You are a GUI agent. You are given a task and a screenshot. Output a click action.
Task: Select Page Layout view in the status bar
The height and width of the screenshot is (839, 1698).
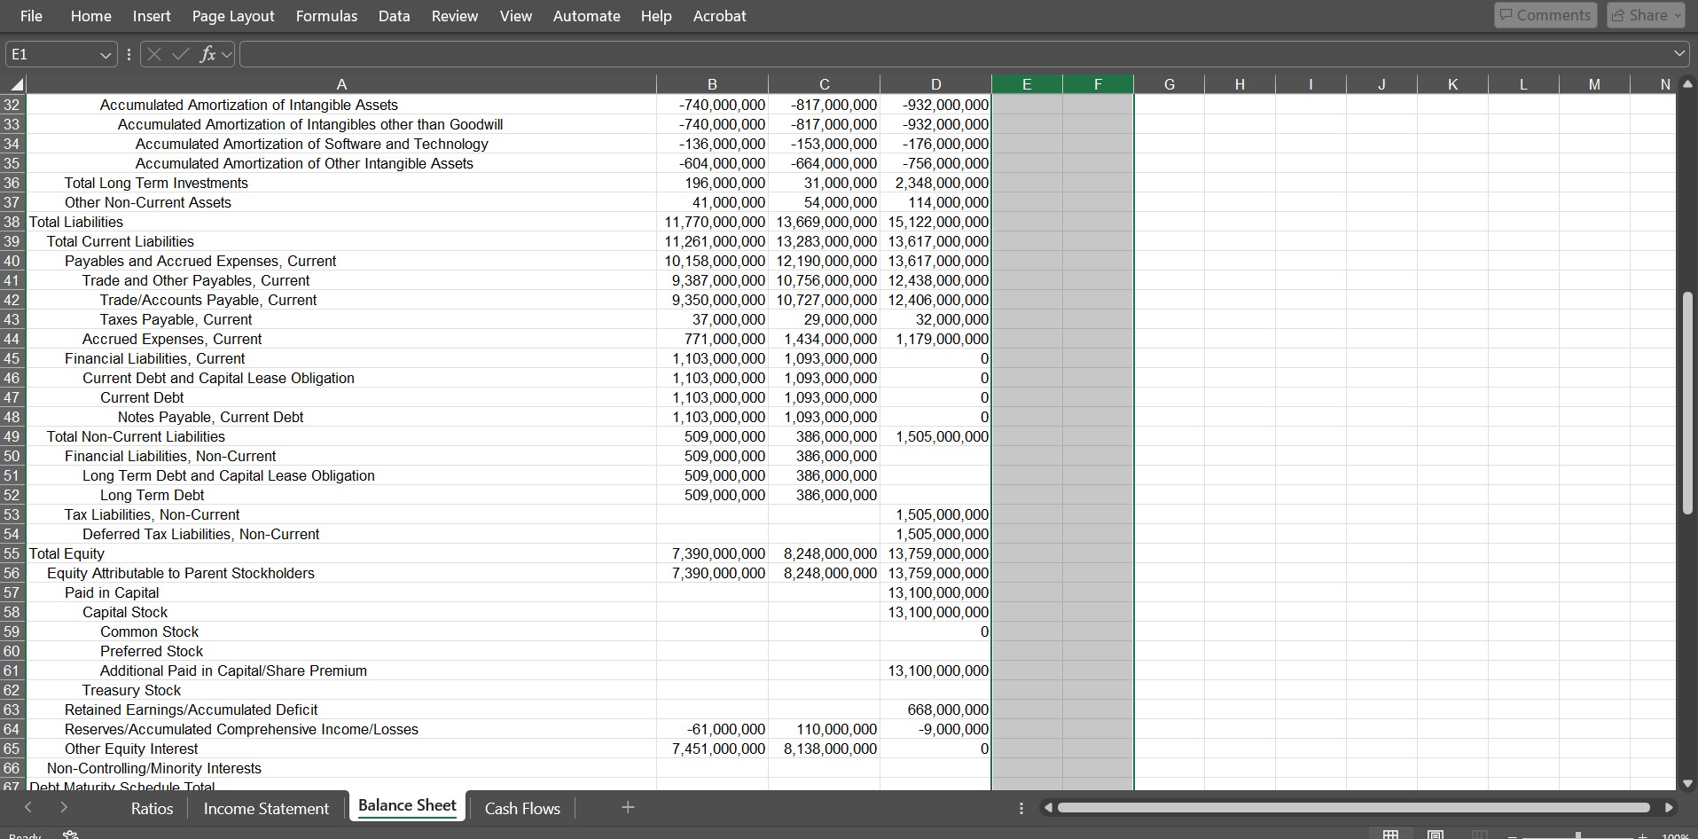click(x=1435, y=835)
